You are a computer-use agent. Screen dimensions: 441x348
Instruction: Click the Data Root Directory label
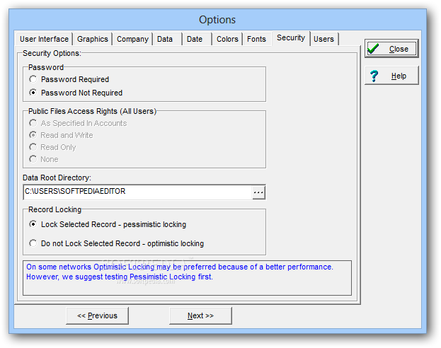[57, 178]
